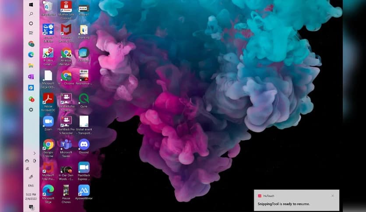Dismiss the HuTouch notification
Screen dimensions: 366x212
click(332, 195)
